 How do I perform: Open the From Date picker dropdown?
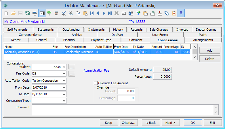coord(64,87)
